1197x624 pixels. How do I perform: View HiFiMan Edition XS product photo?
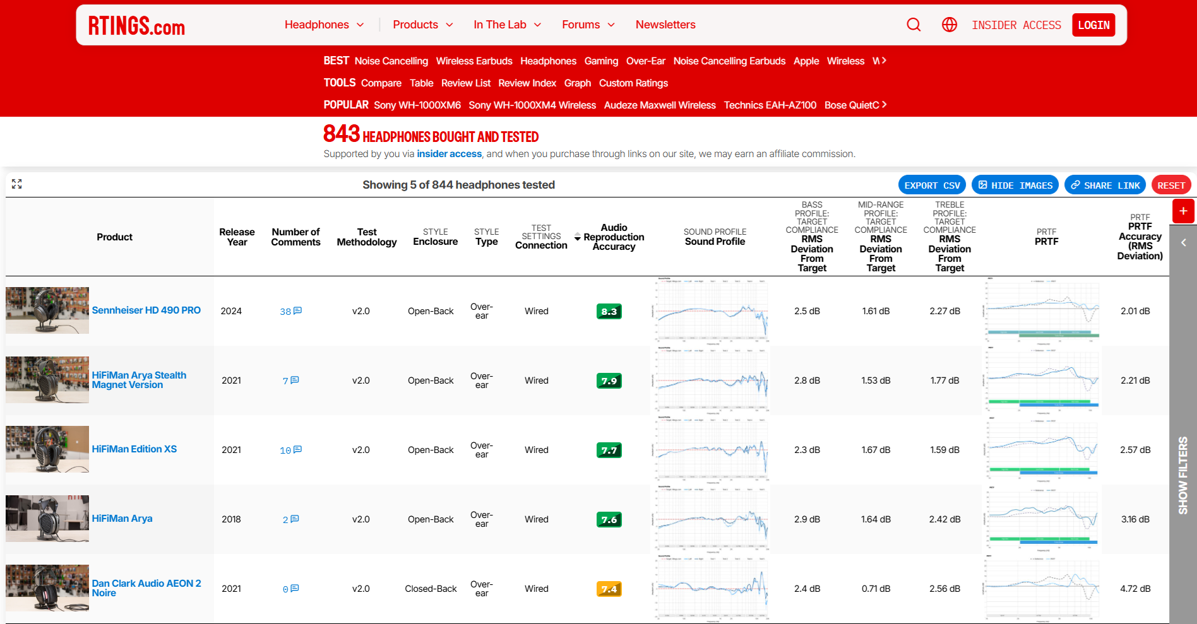[47, 449]
